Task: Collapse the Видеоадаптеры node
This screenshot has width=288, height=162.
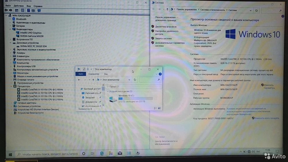Action: [10, 29]
